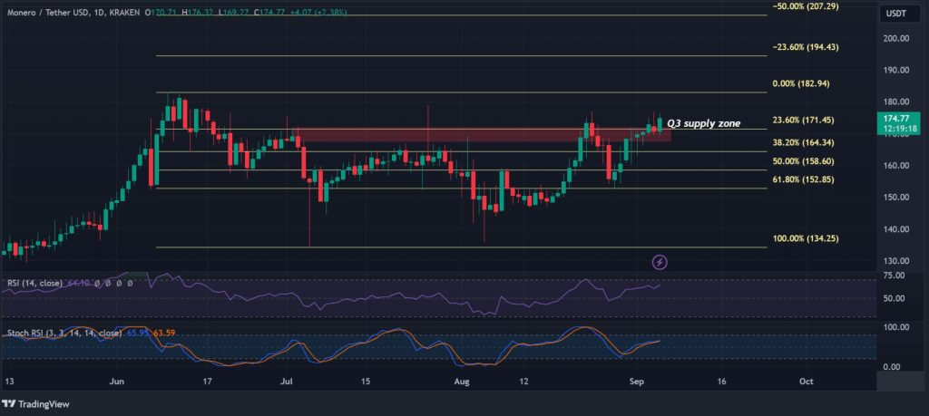Click the Fib label '23.60% (171.45)'
Image resolution: width=929 pixels, height=416 pixels.
(804, 121)
